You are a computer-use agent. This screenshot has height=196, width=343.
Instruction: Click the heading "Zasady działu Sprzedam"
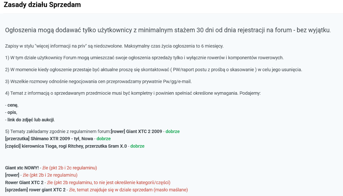(42, 5)
